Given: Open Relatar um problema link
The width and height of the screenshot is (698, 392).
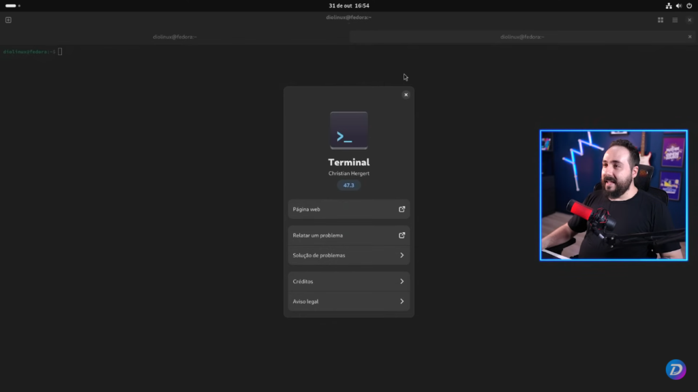Looking at the screenshot, I should [x=349, y=235].
